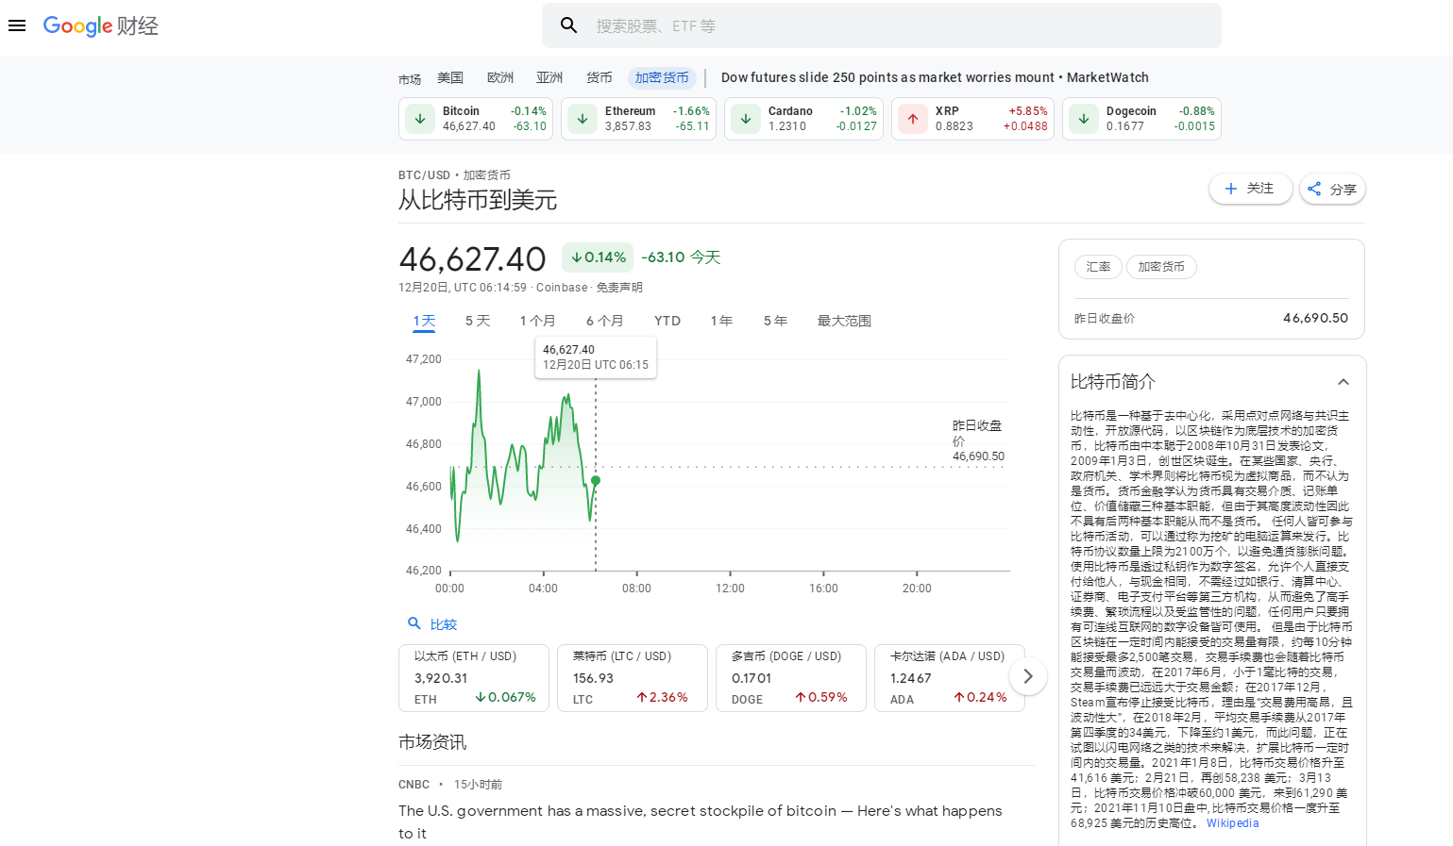Click the 加密货币 tag chip in side panel
The width and height of the screenshot is (1453, 846).
pos(1161,267)
